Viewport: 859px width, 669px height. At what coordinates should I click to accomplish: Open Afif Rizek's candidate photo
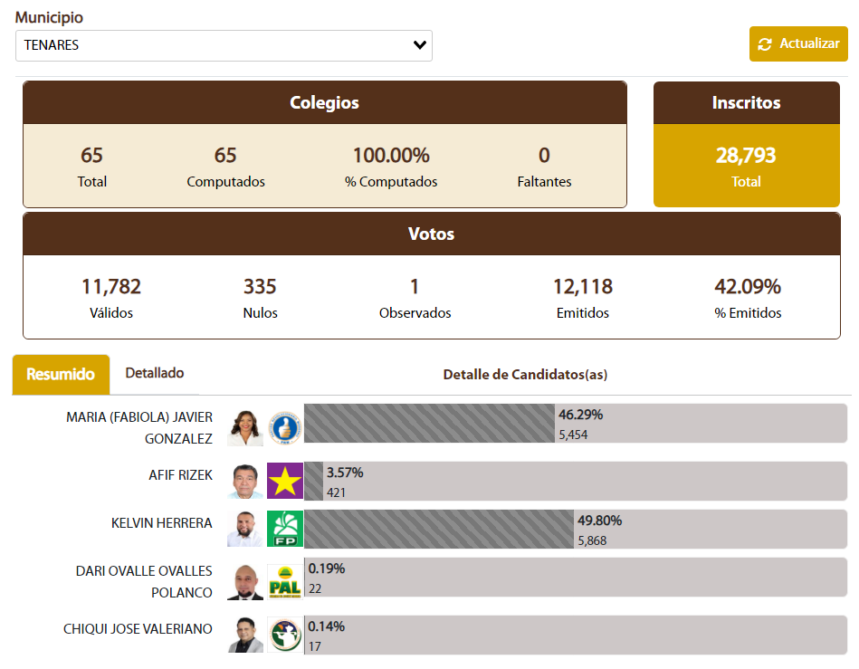[x=245, y=481]
